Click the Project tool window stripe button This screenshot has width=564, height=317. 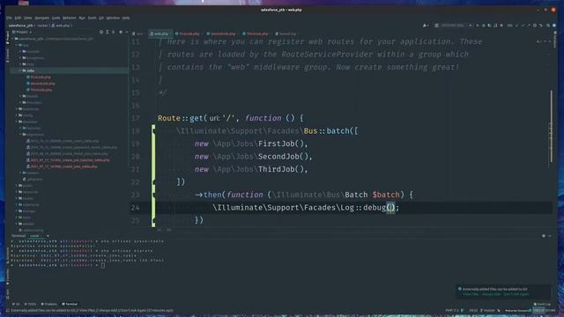(x=8, y=36)
